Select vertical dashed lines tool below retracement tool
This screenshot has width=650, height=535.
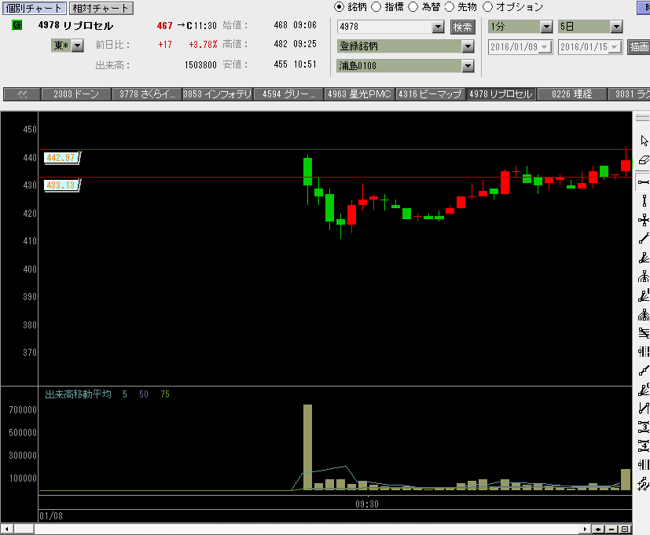[x=644, y=352]
